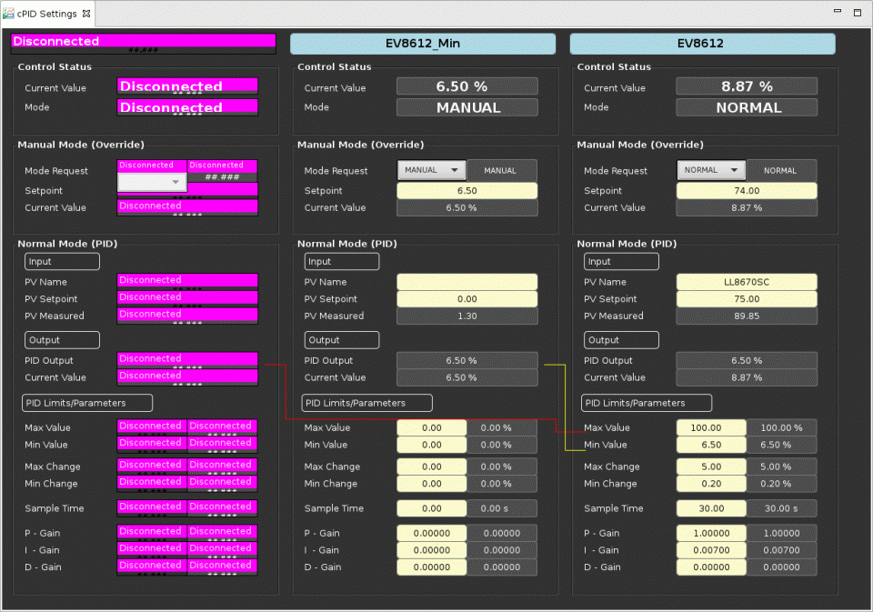Open the EV8612_Min Mode Request dropdown
The height and width of the screenshot is (612, 873).
pos(431,170)
